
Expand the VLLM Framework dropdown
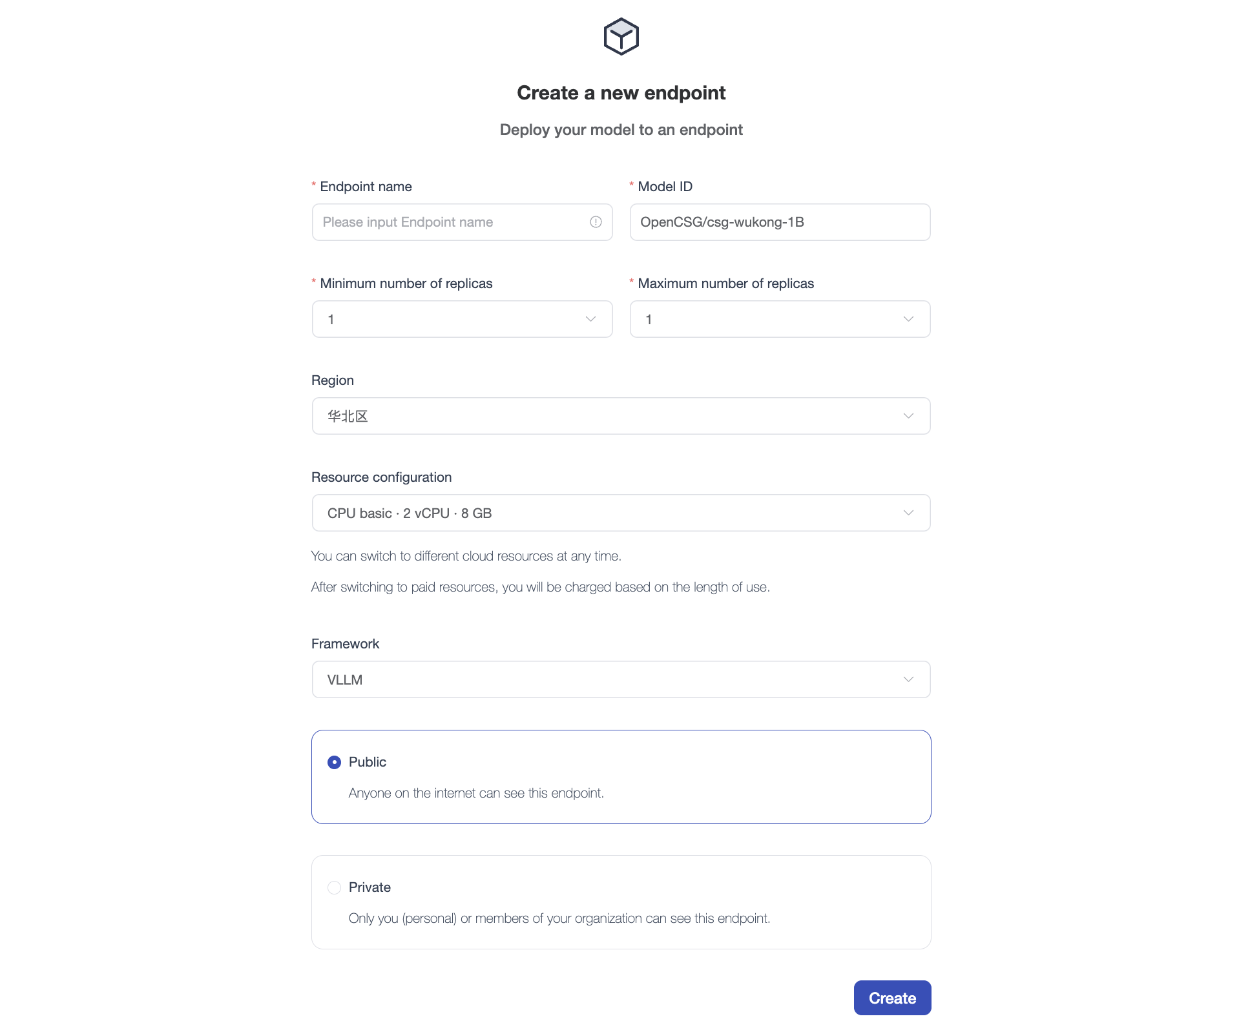point(607,679)
